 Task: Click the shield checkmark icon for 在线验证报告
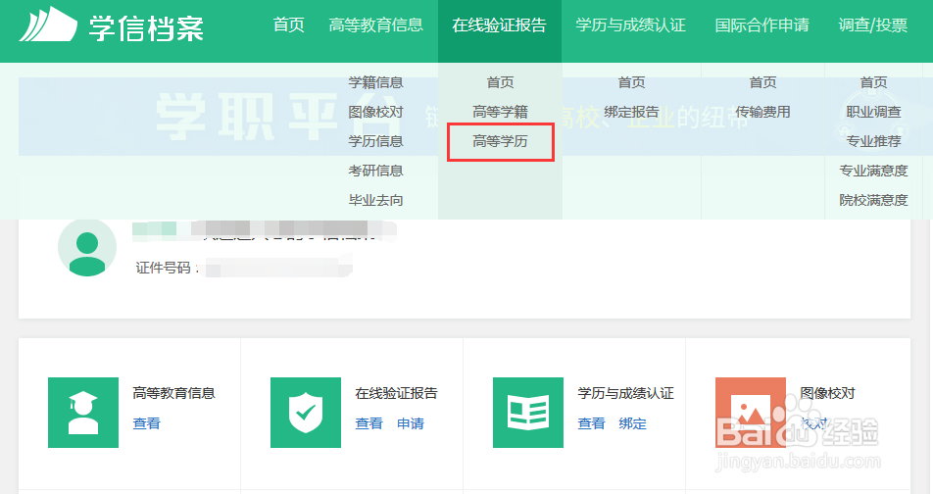pyautogui.click(x=306, y=413)
